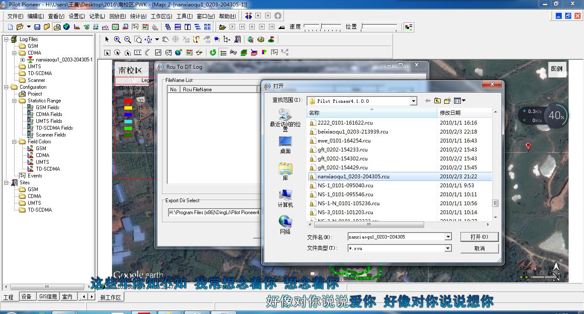Screen dimensions: 584x314
Task: Select file NS-1_0101-095040.rcu
Action: (345, 186)
